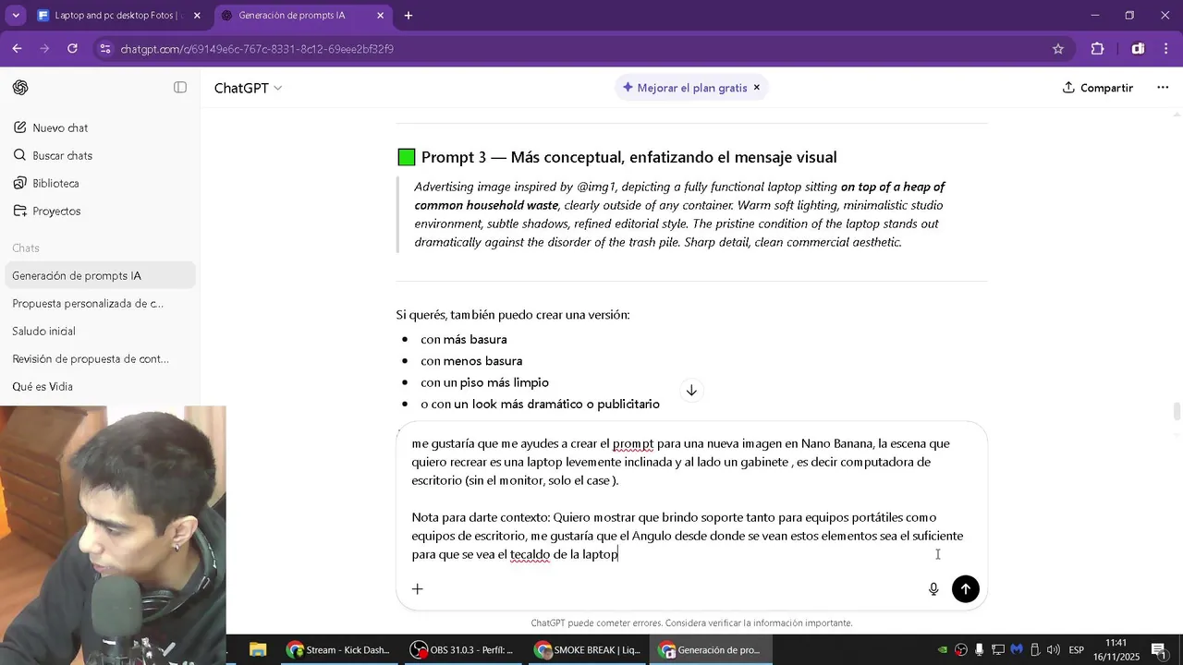Click the Biblioteca icon
Image resolution: width=1183 pixels, height=665 pixels.
coord(19,184)
